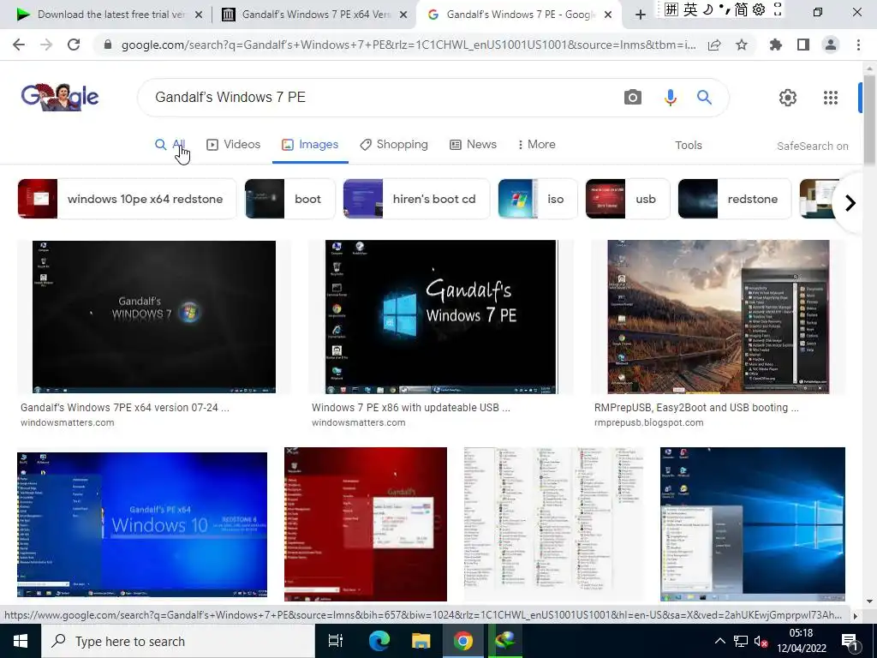Filter by 'iso' chip
This screenshot has width=877, height=658.
point(538,199)
